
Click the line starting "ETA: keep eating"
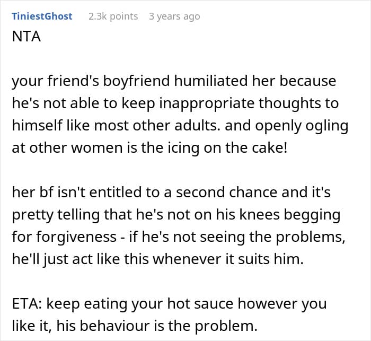[x=169, y=304]
